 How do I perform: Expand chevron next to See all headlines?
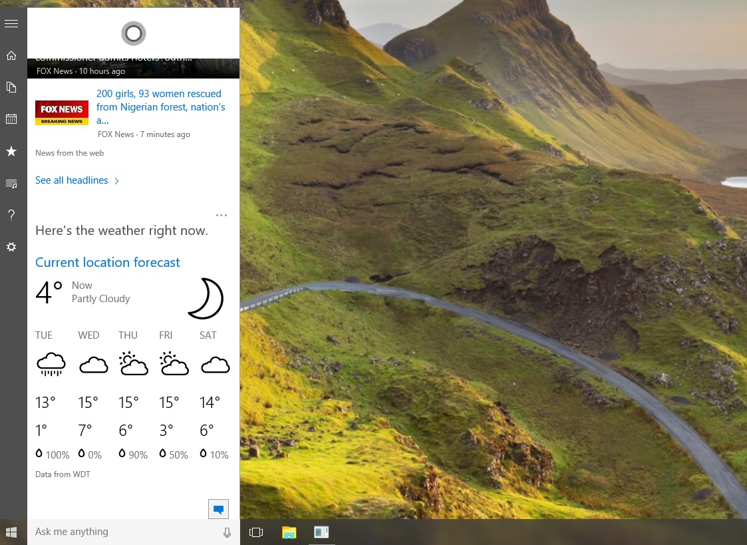pos(117,181)
